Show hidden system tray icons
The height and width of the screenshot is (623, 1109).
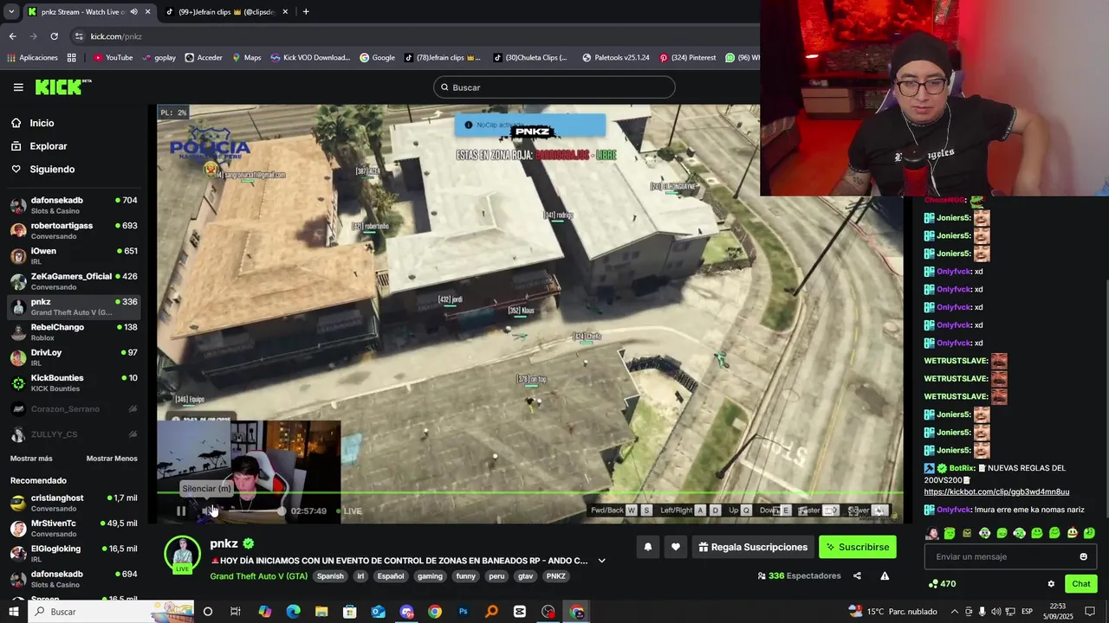point(955,612)
